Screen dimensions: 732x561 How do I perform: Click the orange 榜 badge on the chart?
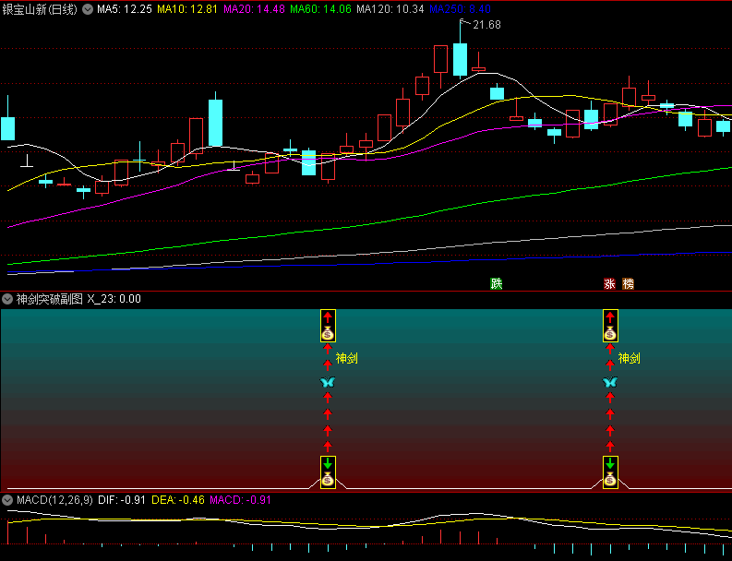pos(628,283)
